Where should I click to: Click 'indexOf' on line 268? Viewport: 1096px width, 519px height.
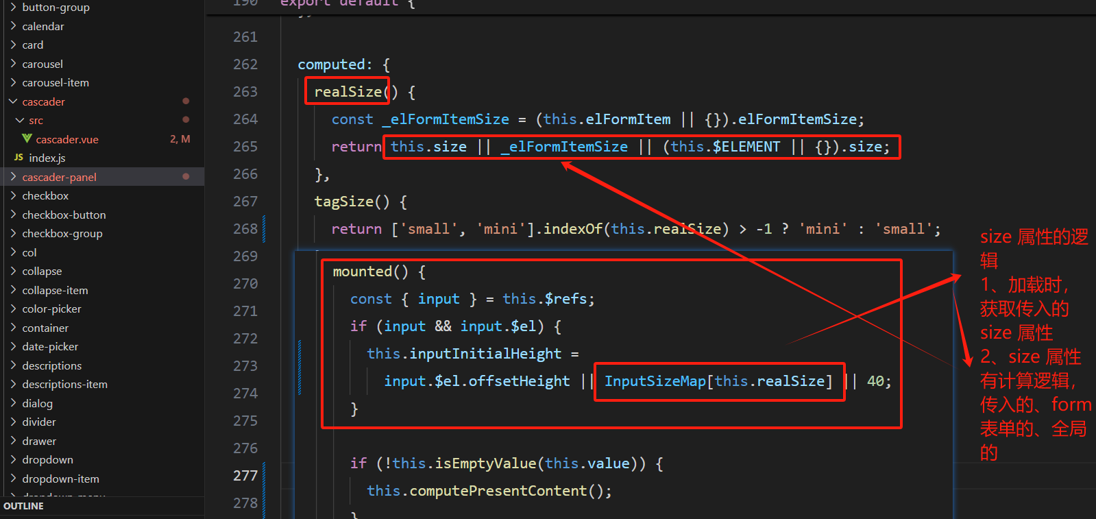pyautogui.click(x=572, y=229)
